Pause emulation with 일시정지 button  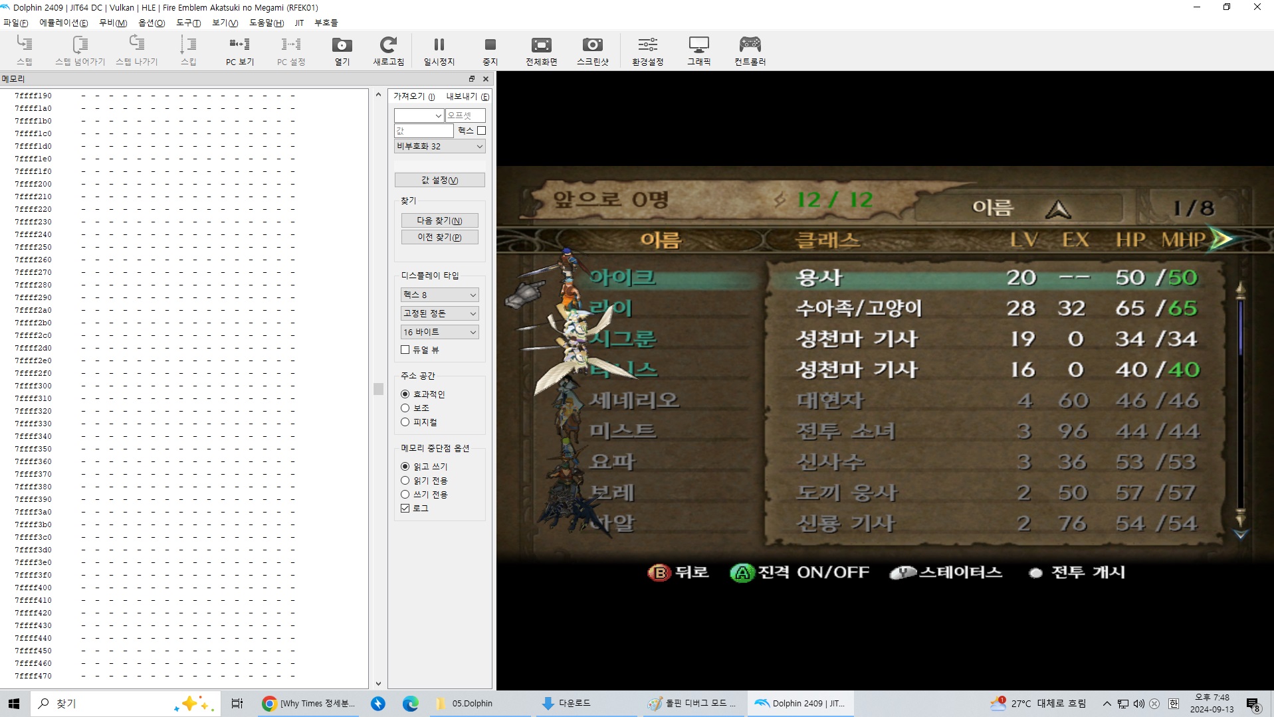(439, 50)
